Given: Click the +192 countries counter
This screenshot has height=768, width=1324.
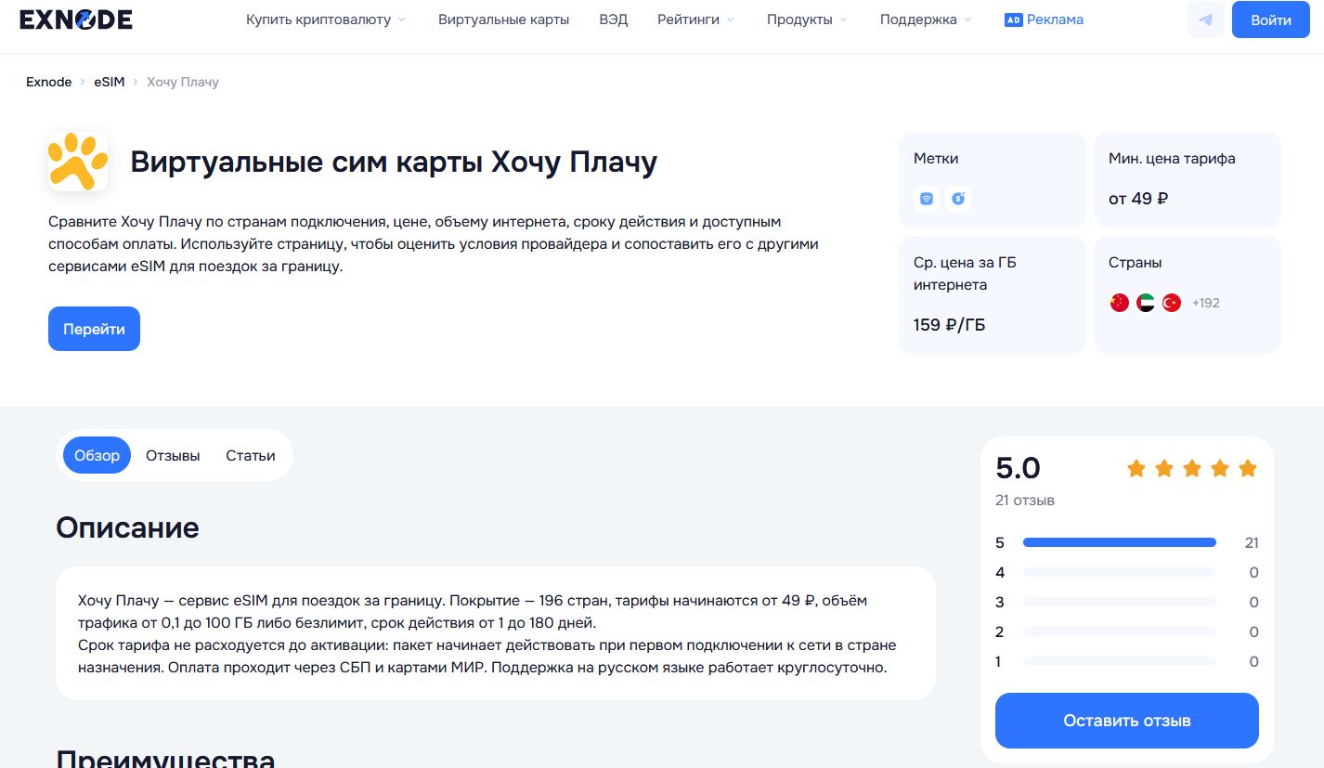Looking at the screenshot, I should pos(1206,303).
